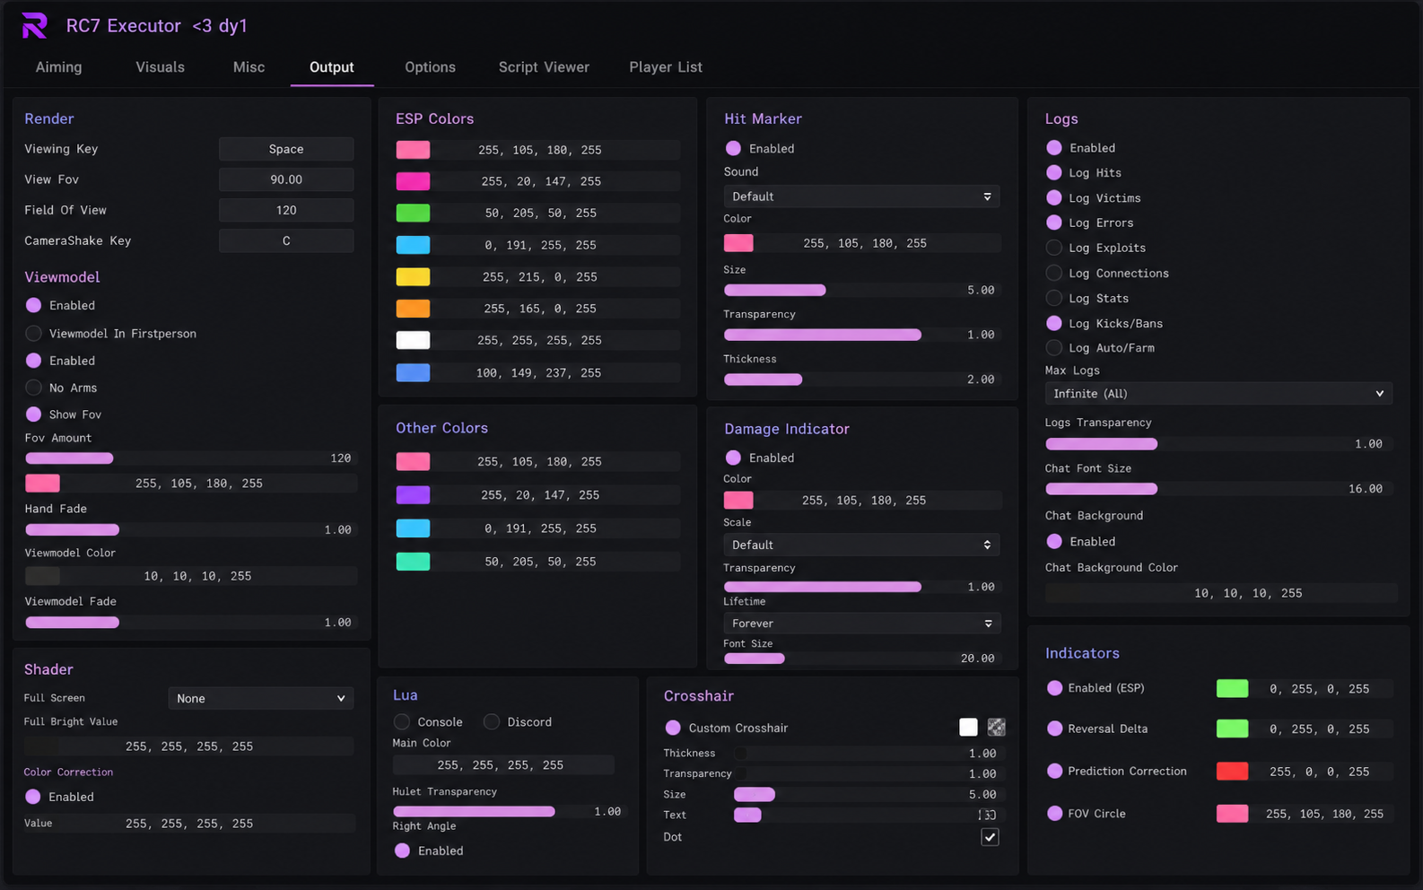Open the Script Viewer tab
Viewport: 1423px width, 890px height.
(x=544, y=67)
